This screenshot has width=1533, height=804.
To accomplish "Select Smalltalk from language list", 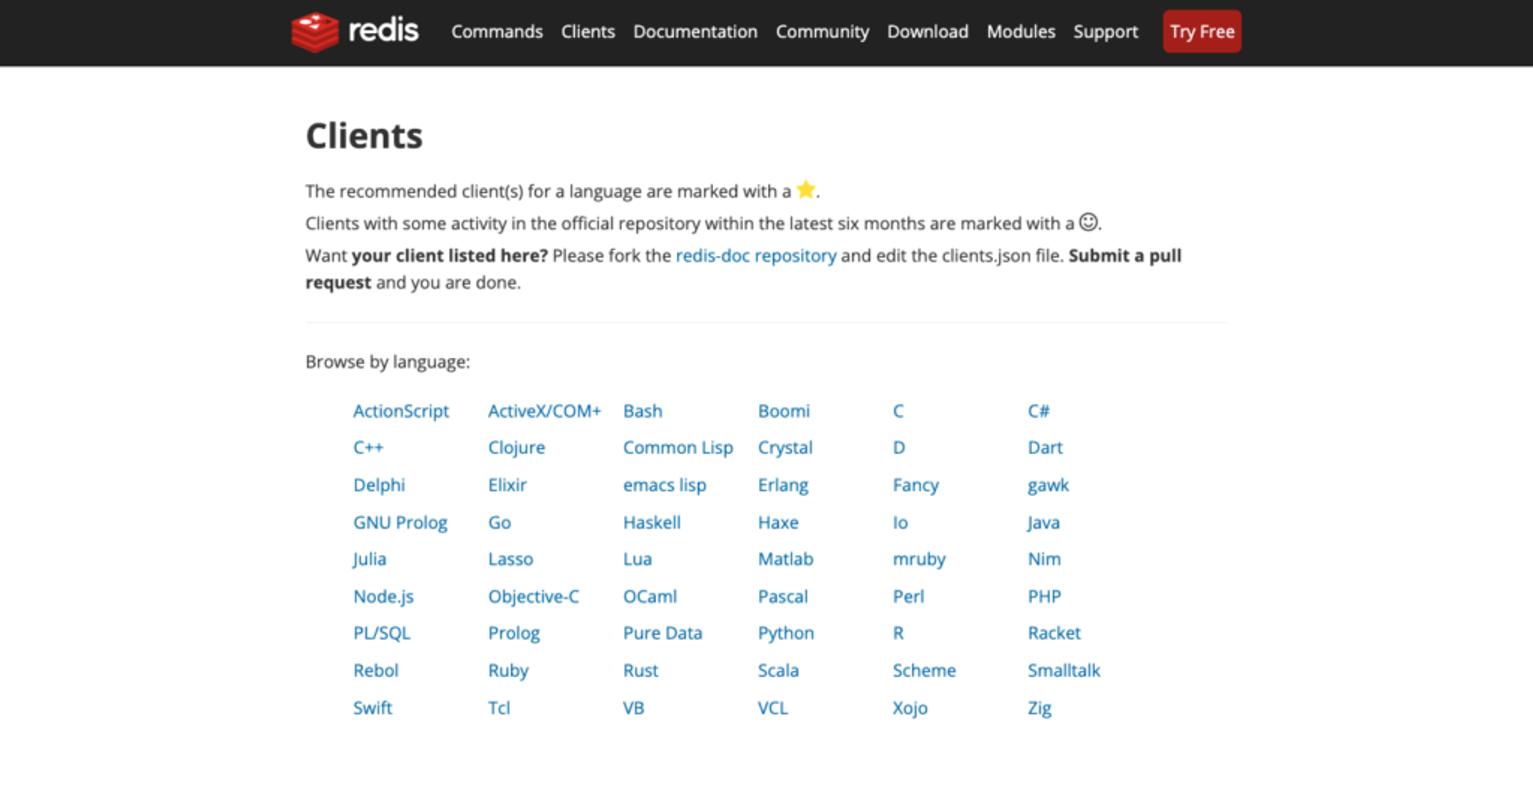I will click(x=1064, y=670).
